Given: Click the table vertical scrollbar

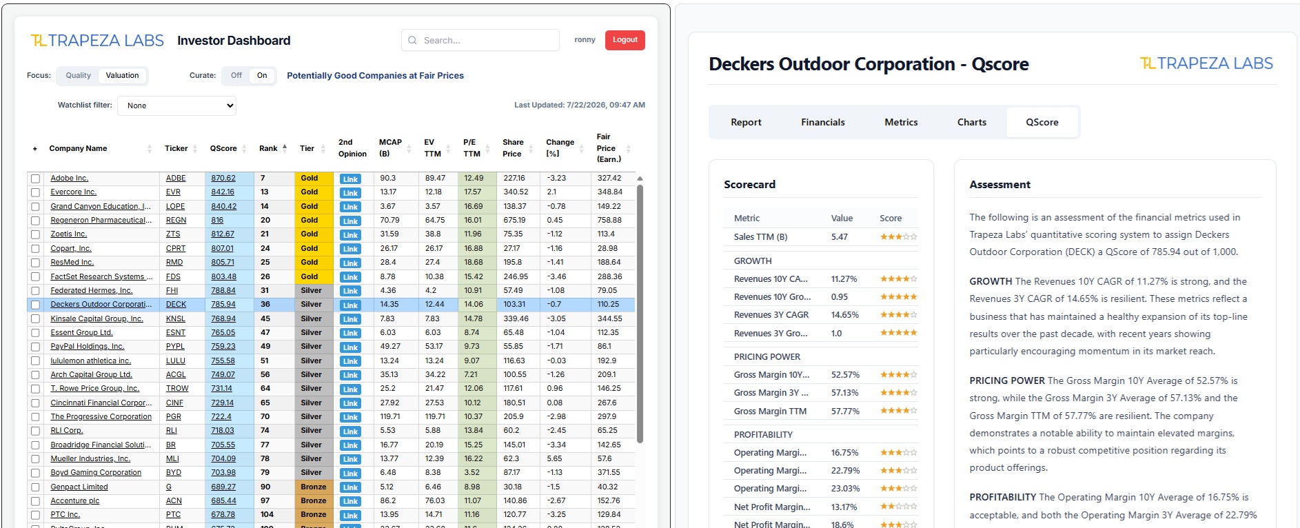Looking at the screenshot, I should pos(640,314).
